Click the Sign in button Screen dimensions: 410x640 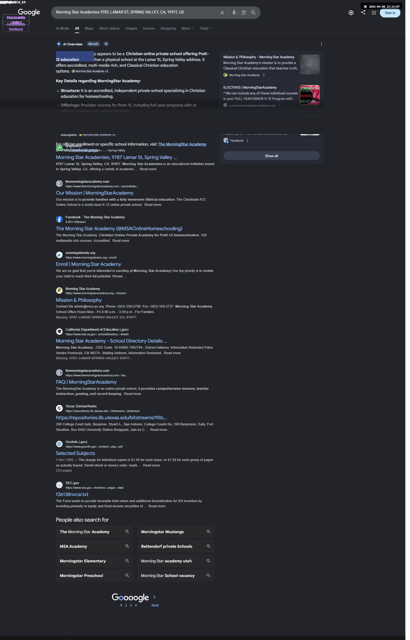click(x=390, y=13)
